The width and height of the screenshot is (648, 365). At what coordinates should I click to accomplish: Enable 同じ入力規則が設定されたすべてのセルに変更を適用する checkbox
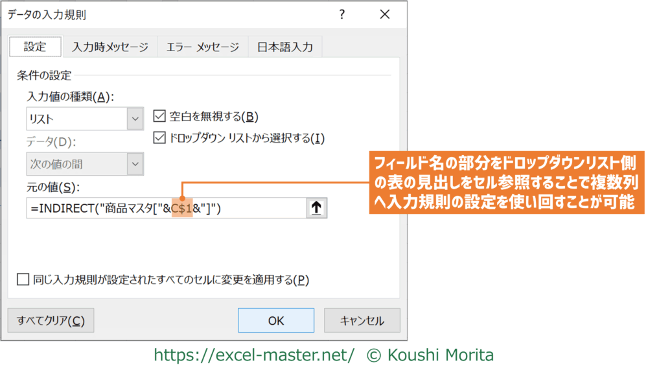(23, 279)
